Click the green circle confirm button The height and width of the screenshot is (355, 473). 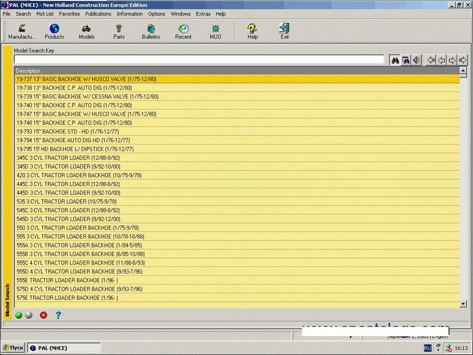pyautogui.click(x=18, y=315)
